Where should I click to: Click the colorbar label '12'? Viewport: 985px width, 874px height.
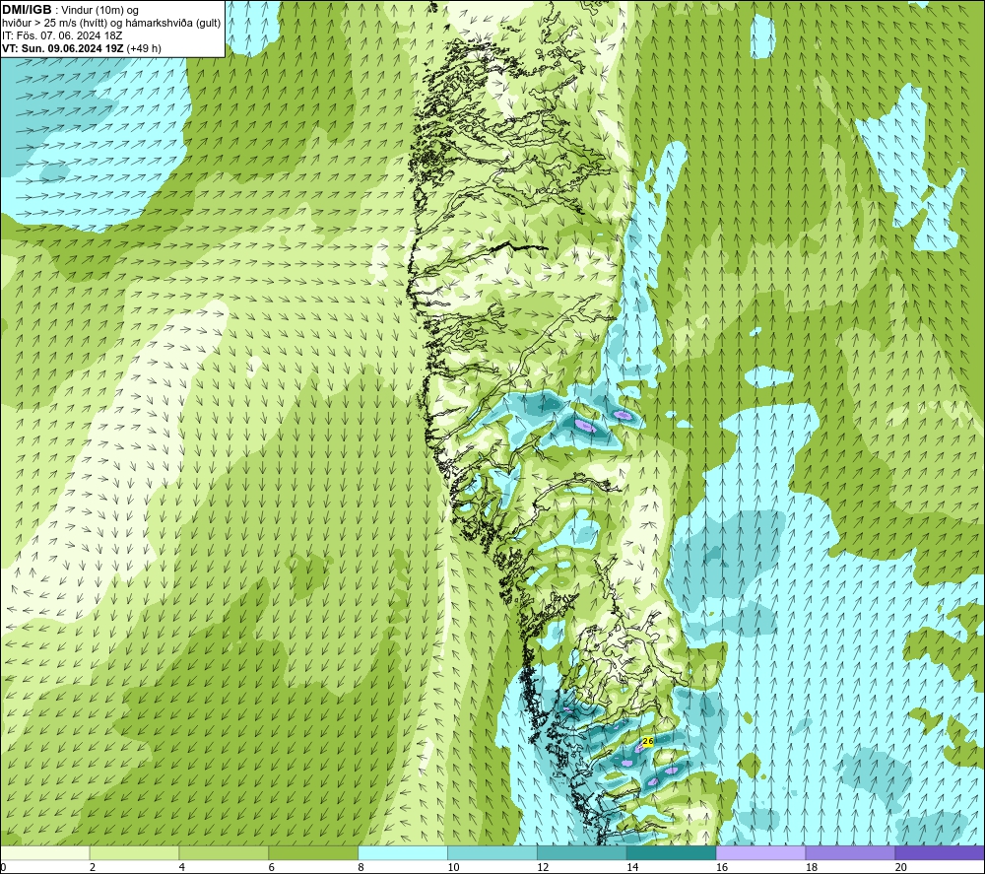(543, 868)
